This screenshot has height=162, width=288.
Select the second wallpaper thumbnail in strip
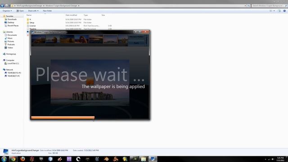coord(53,39)
